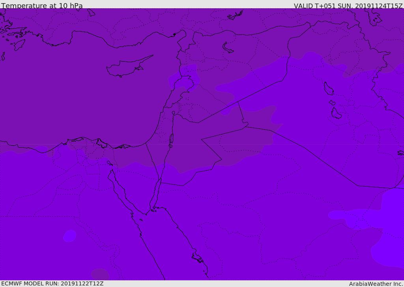Click 'ECMWF MODEL RUN: 20191122T12Z' text

click(52, 284)
